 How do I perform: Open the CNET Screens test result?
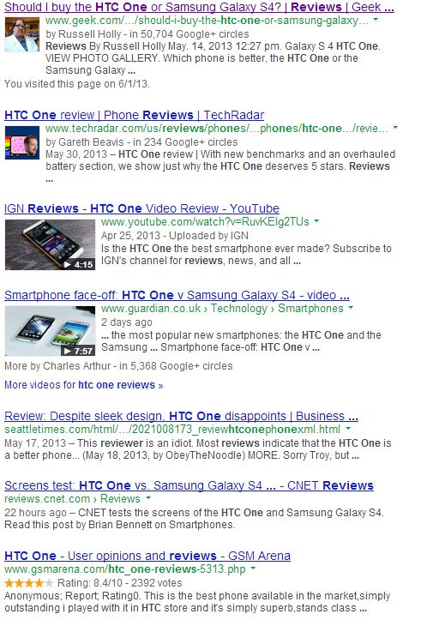click(189, 485)
